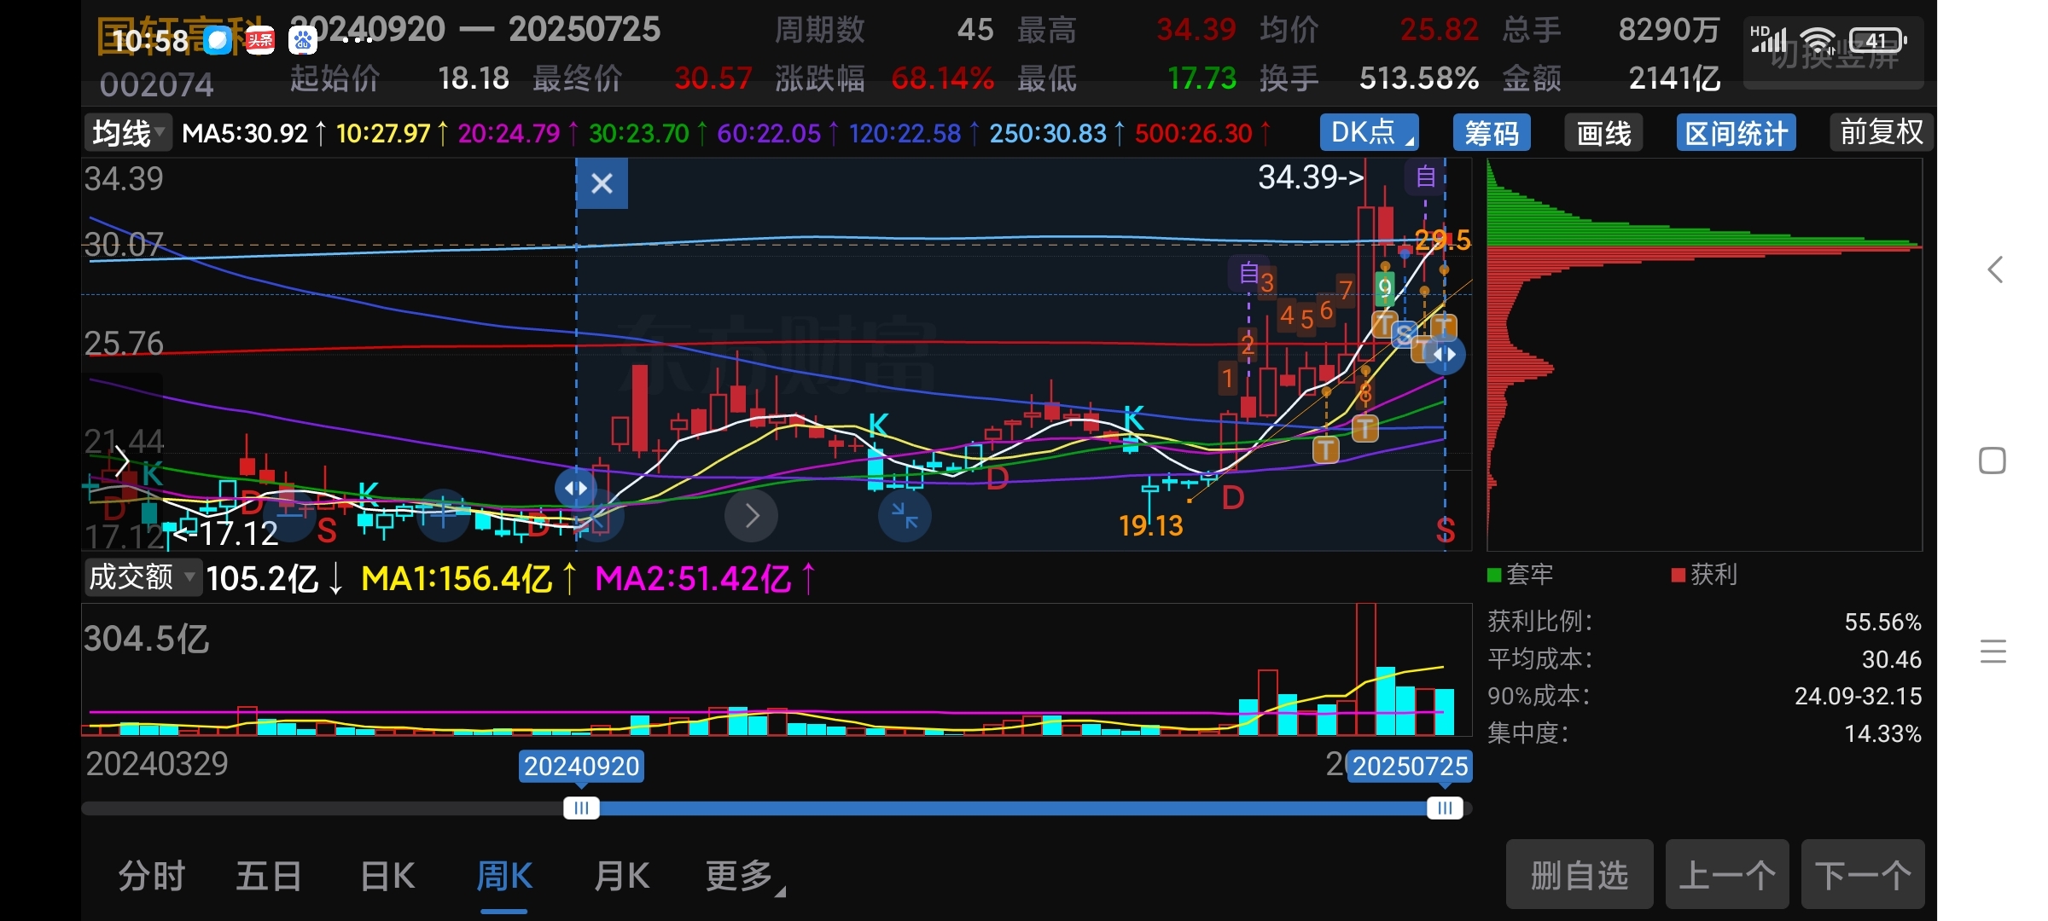The width and height of the screenshot is (2048, 921).
Task: Tap the 涨跌幅 68.14% statistic
Action: [x=884, y=78]
